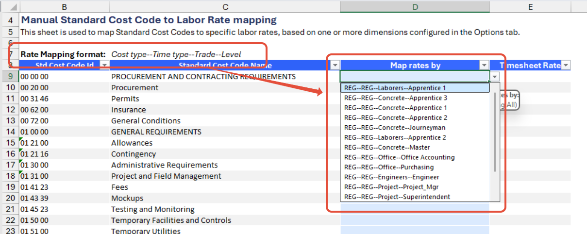The image size is (587, 234).
Task: Click the cell containing General Conditions
Action: coord(146,121)
